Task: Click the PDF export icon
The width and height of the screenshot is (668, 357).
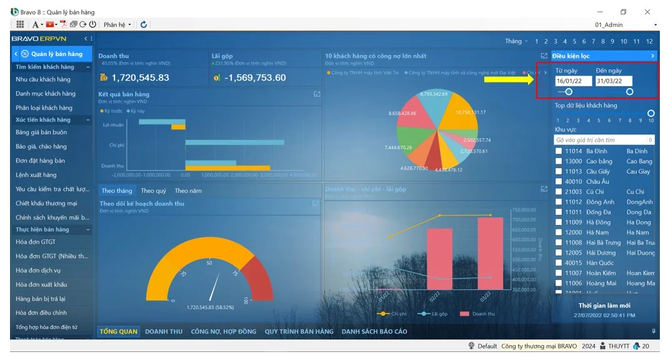Action: pyautogui.click(x=64, y=24)
